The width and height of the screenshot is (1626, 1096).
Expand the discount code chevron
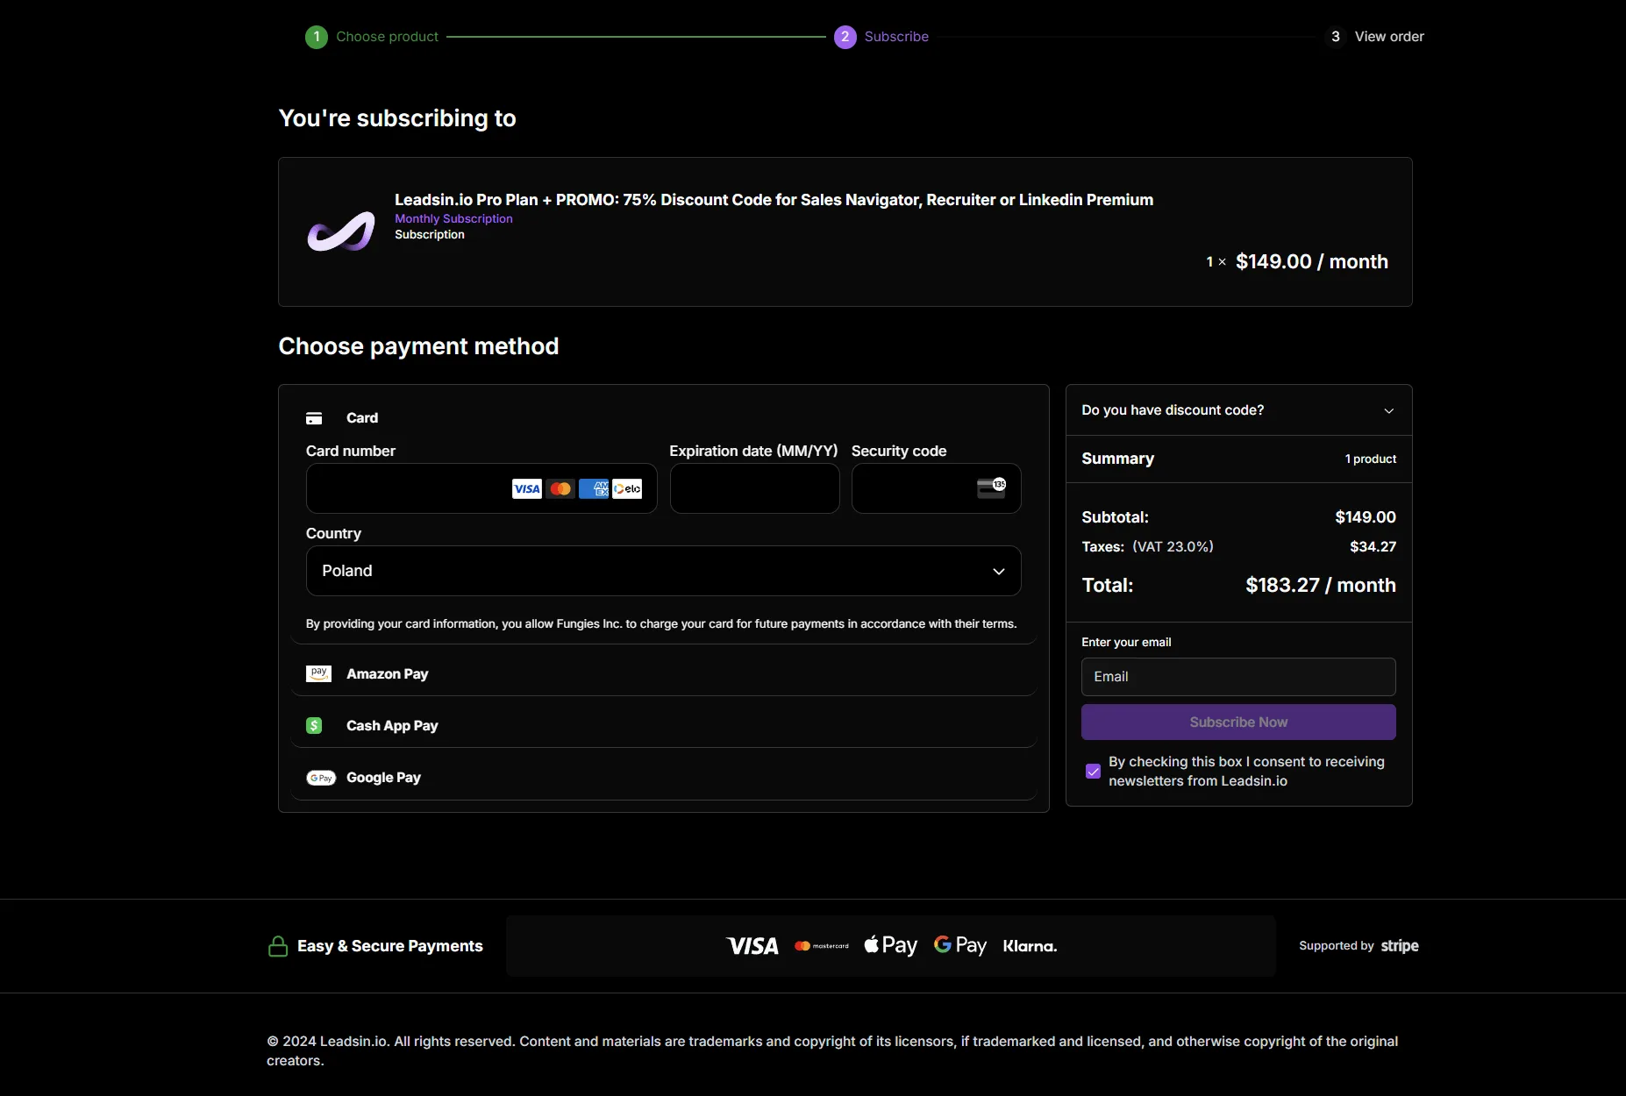tap(1388, 410)
